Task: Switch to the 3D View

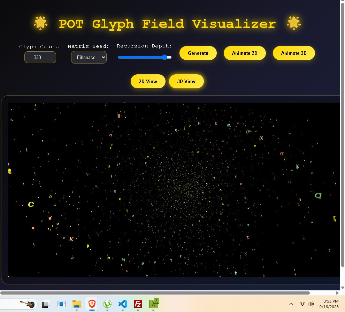Action: click(186, 81)
